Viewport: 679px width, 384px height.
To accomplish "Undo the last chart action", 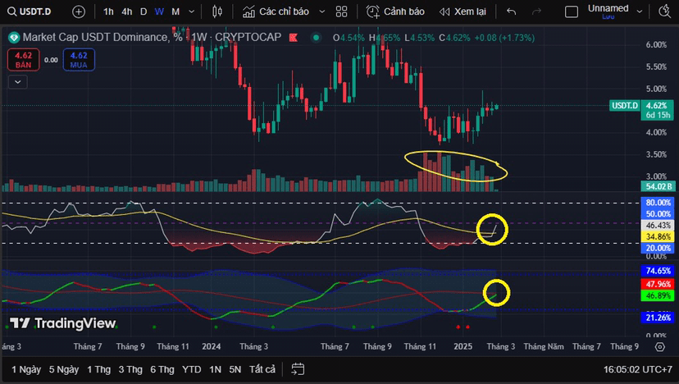I will click(x=512, y=11).
